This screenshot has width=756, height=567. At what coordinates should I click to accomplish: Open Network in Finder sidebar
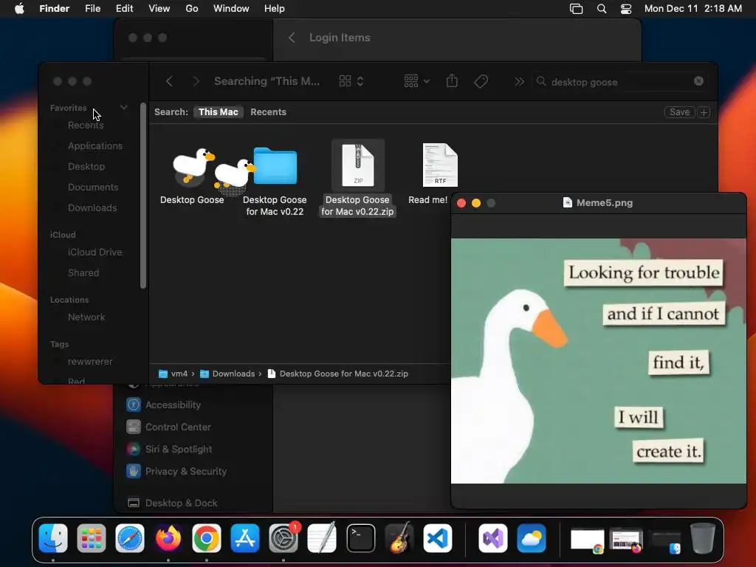[x=86, y=317]
